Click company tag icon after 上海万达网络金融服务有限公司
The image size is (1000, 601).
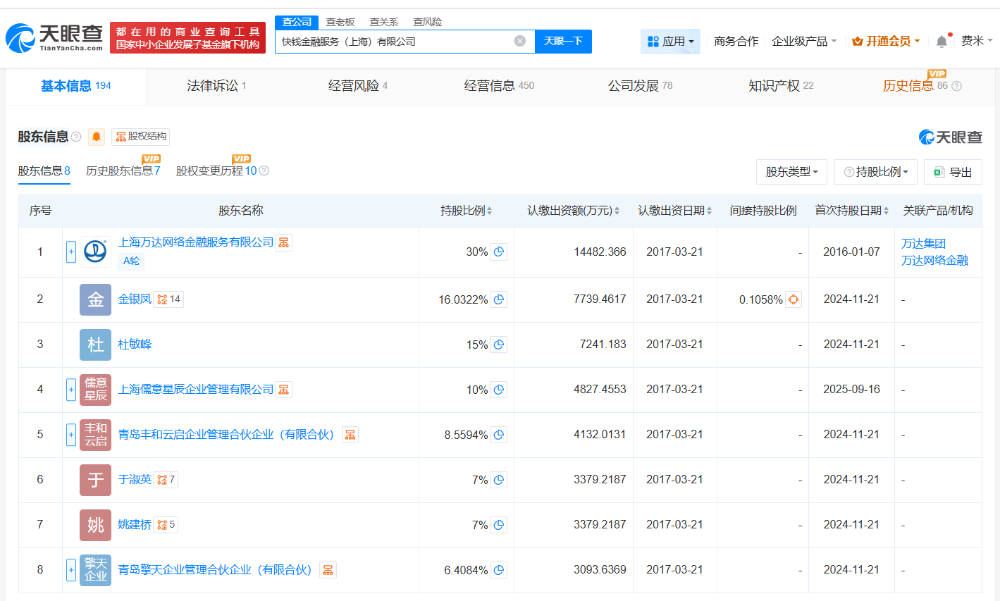(284, 242)
